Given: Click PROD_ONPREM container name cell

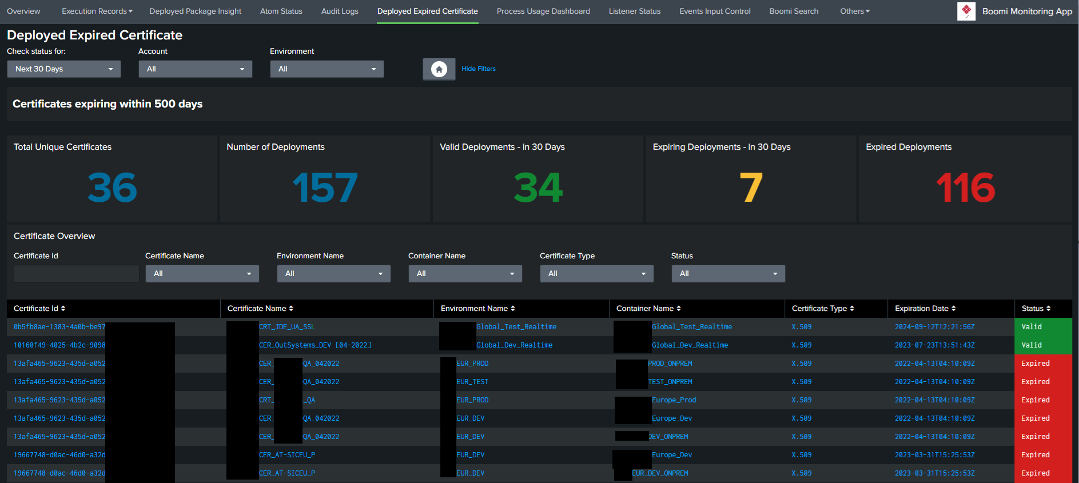Looking at the screenshot, I should point(670,364).
